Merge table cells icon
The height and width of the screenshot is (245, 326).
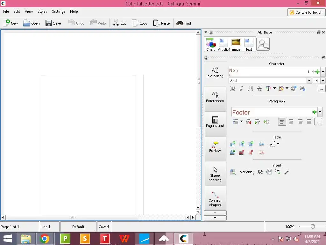(261, 144)
